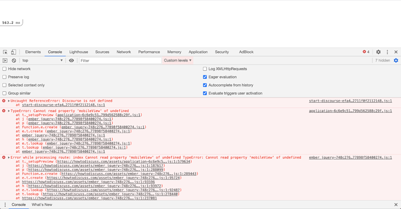Expand the TypeError mobileView entry
Image resolution: width=401 pixels, height=209 pixels.
coord(9,111)
